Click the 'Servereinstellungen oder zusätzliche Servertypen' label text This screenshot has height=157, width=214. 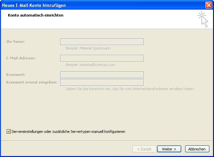point(68,132)
